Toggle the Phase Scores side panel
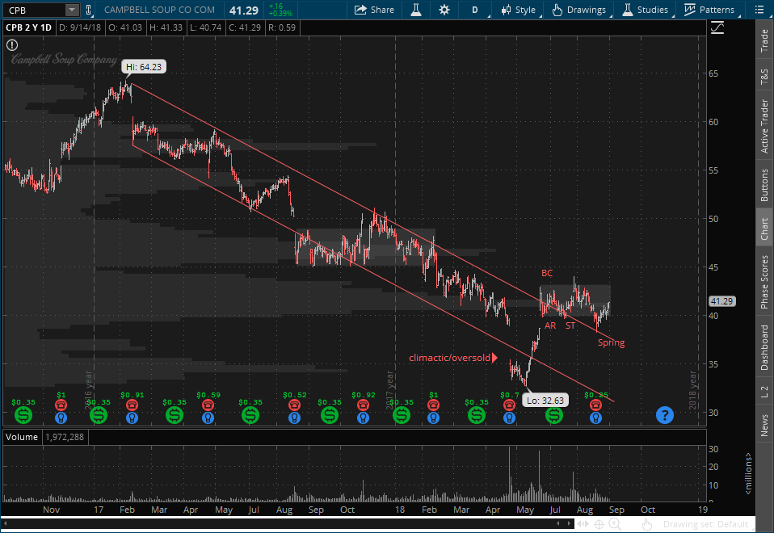Image resolution: width=774 pixels, height=533 pixels. click(763, 282)
